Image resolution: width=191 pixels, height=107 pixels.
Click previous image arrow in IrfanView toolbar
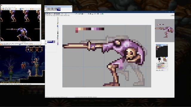click(x=31, y=9)
